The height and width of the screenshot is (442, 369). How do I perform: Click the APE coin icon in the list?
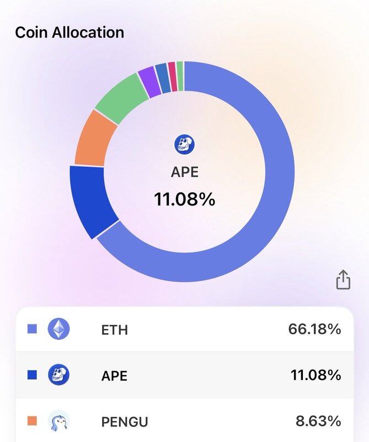[x=58, y=376]
